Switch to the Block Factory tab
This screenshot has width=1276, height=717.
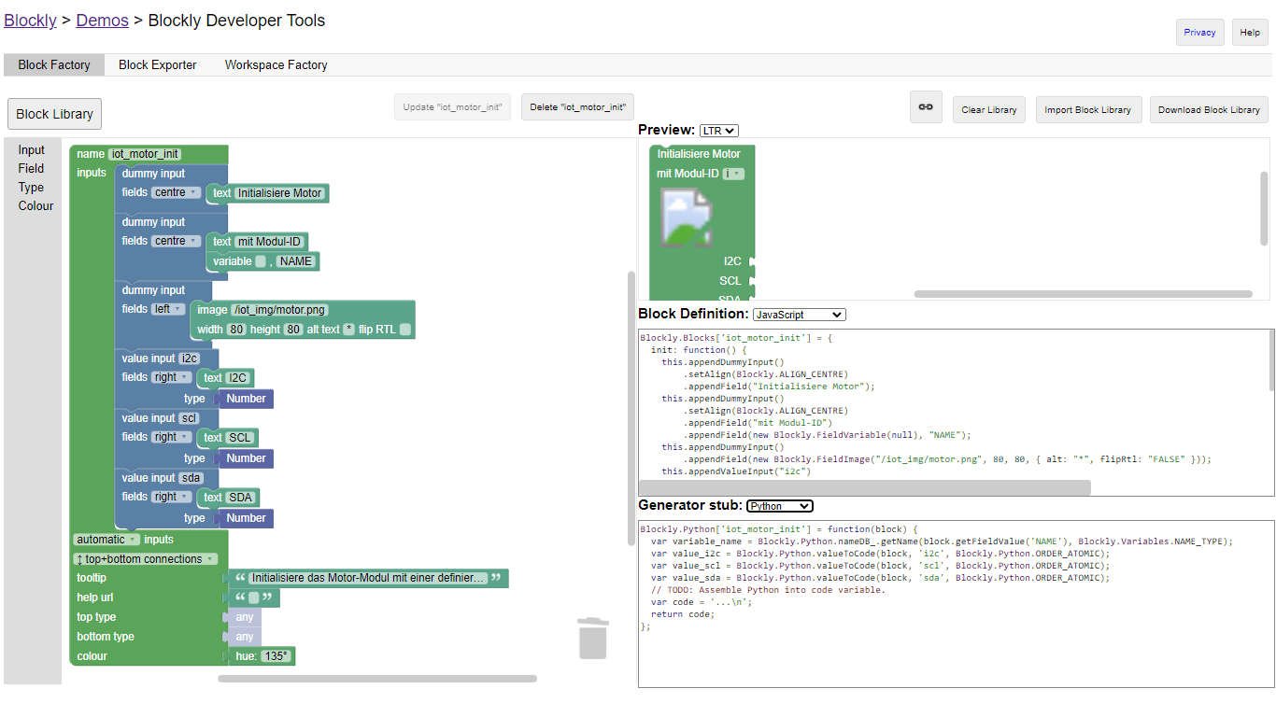click(54, 65)
